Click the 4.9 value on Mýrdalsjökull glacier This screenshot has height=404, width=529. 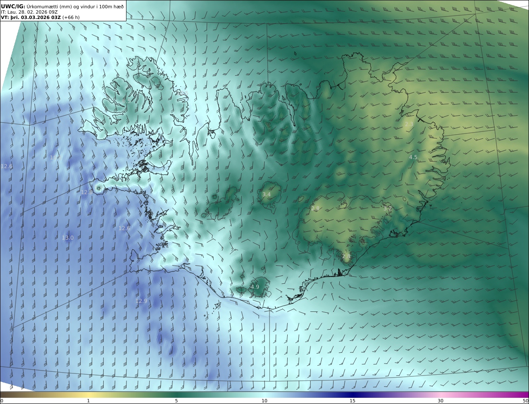tap(255, 287)
